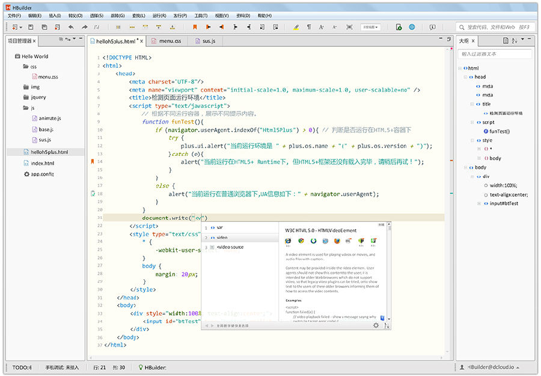
Task: Select the video suggestion in autocomplete list
Action: click(x=240, y=237)
